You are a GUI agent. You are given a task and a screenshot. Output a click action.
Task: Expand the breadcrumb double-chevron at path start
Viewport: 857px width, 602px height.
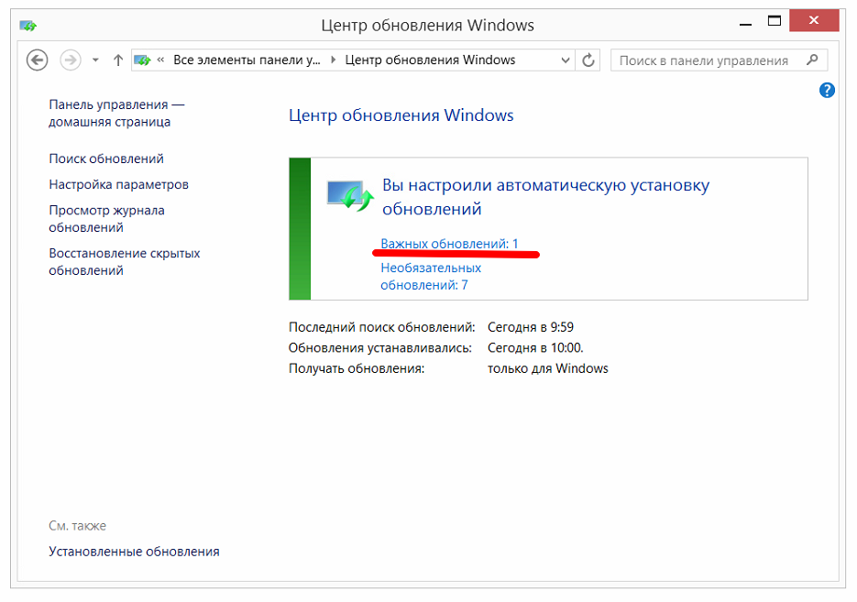[x=161, y=60]
